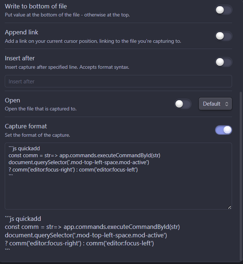The width and height of the screenshot is (243, 264).
Task: Place cursor on the const comm line in the textarea
Action: click(84, 155)
